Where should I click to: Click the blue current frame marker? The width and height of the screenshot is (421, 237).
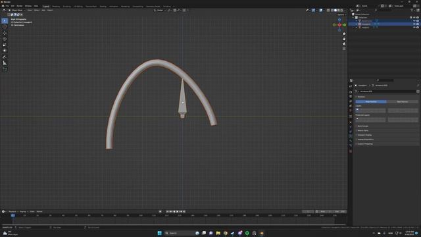pos(13,215)
